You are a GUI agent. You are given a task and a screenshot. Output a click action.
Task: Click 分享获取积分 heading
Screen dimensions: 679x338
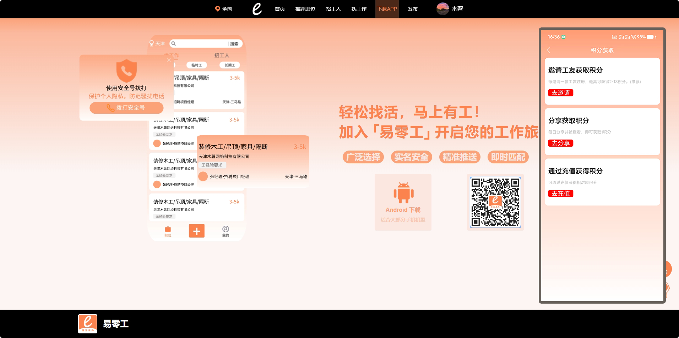(x=569, y=120)
